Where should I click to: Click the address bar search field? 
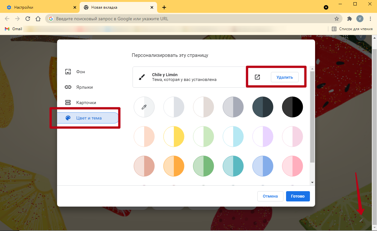[x=190, y=19]
